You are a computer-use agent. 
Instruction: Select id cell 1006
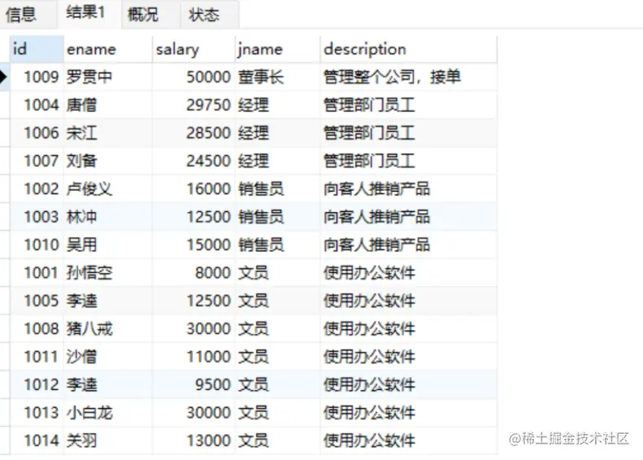tap(37, 132)
